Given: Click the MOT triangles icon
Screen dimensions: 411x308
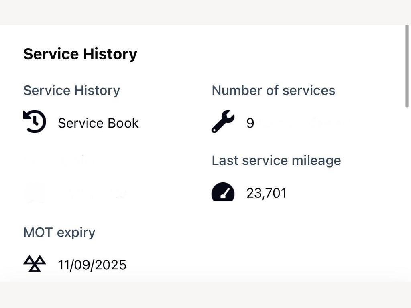Looking at the screenshot, I should click(x=35, y=264).
